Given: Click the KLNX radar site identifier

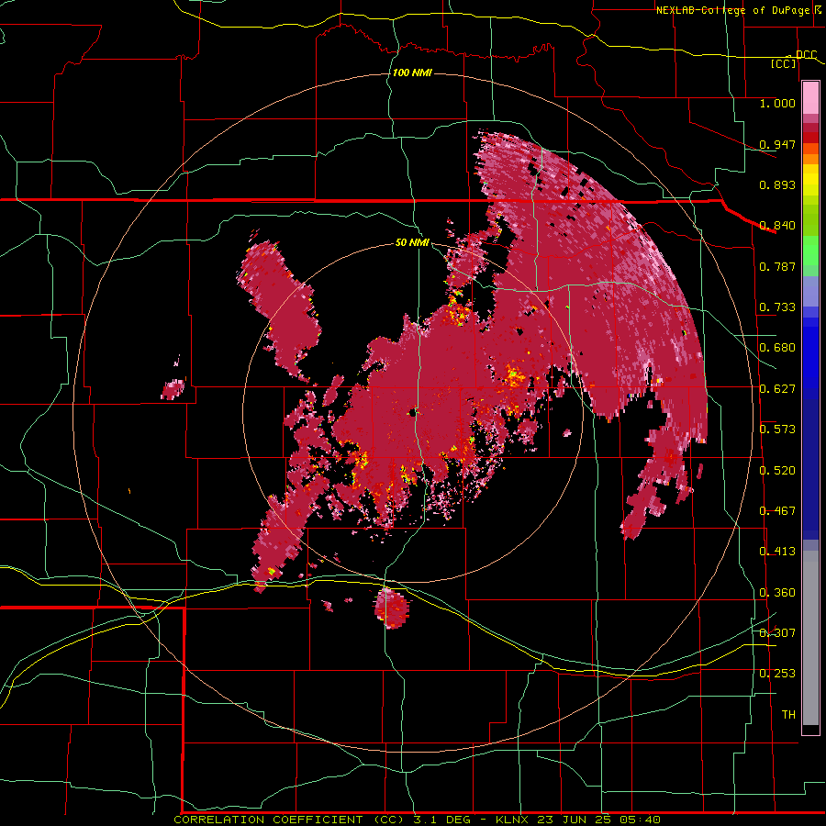Looking at the screenshot, I should [513, 820].
